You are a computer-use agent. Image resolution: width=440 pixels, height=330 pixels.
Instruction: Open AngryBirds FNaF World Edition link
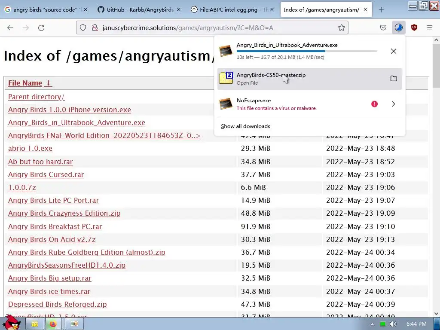104,135
